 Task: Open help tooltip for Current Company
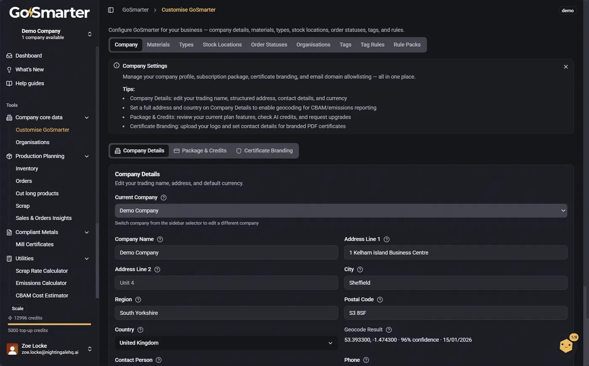164,197
